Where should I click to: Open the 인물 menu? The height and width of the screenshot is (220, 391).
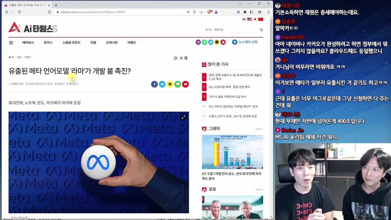coord(93,43)
